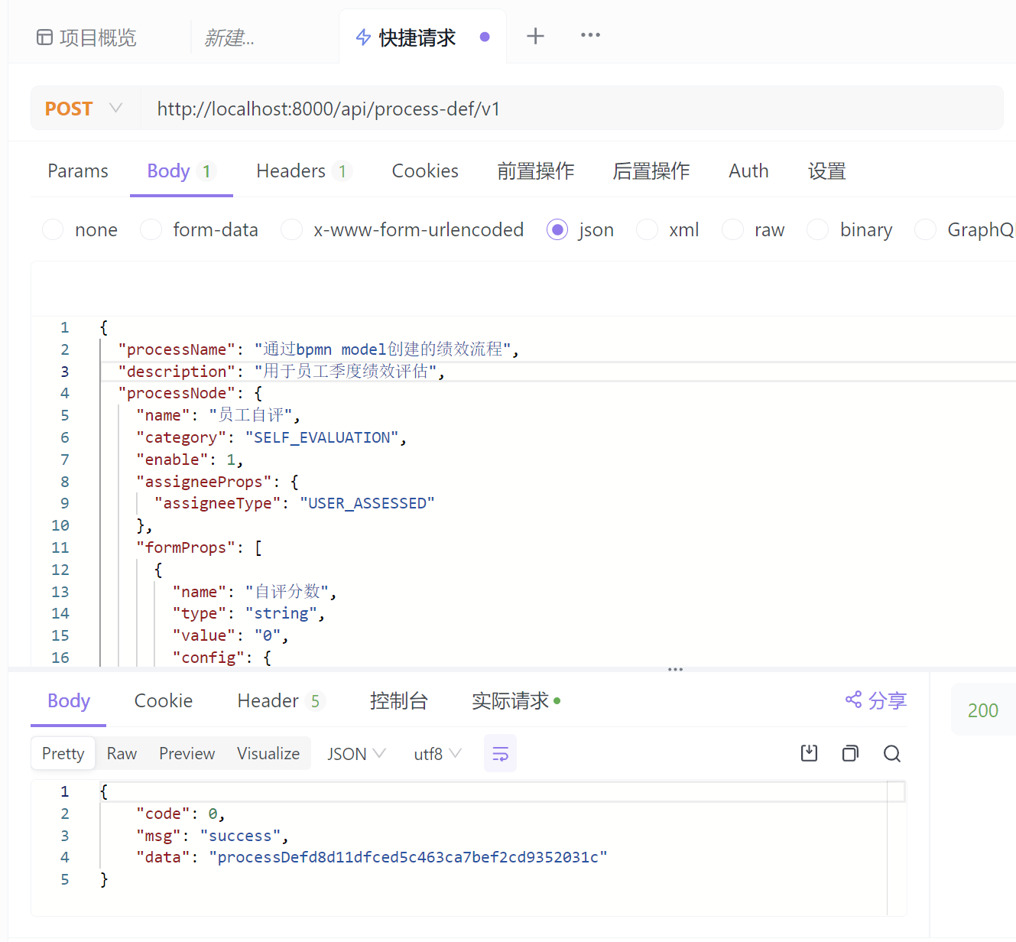Click the 200 status code
Image resolution: width=1016 pixels, height=942 pixels.
983,710
